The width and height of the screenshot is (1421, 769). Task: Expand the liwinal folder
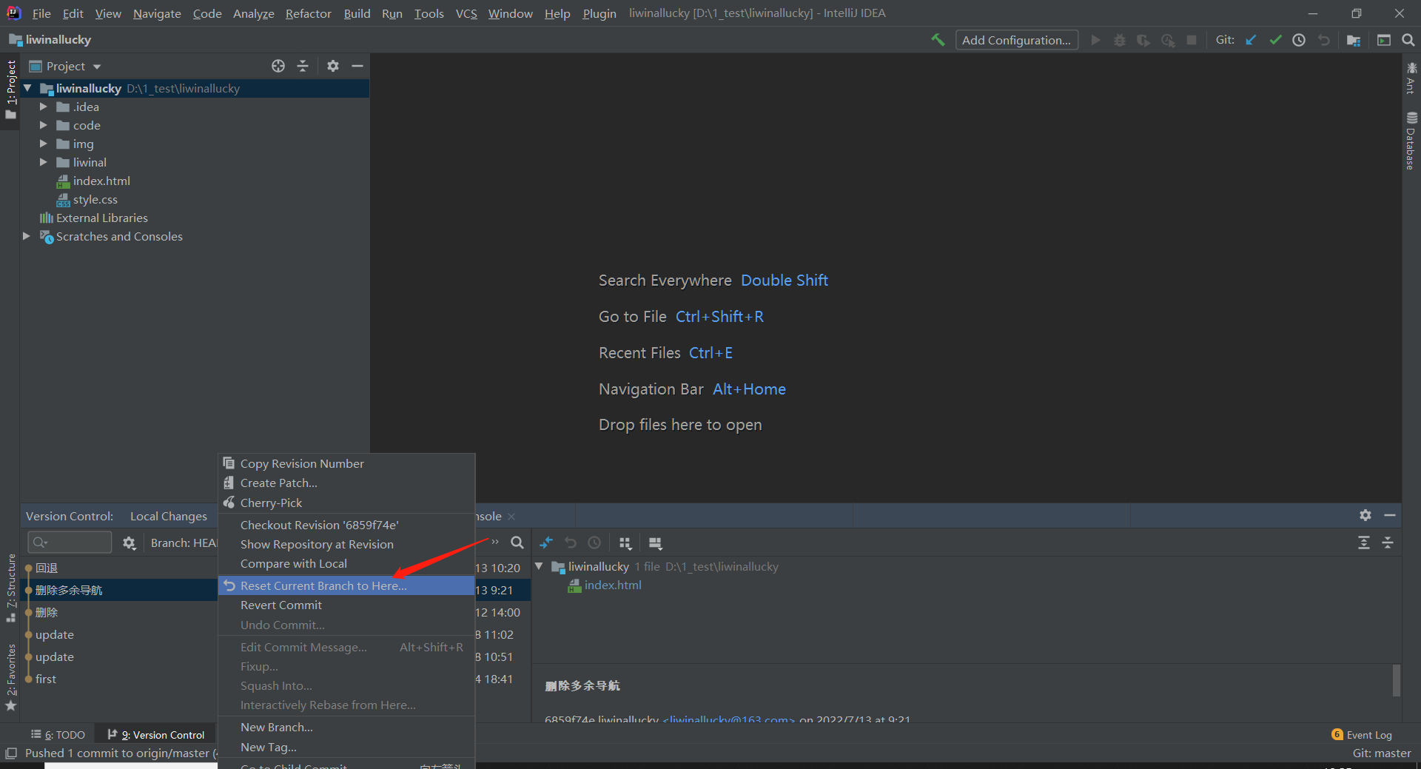(x=43, y=162)
